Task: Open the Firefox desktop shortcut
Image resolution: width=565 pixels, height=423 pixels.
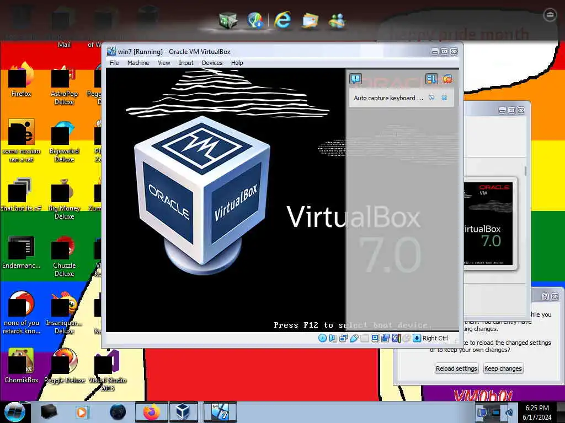Action: tap(21, 80)
